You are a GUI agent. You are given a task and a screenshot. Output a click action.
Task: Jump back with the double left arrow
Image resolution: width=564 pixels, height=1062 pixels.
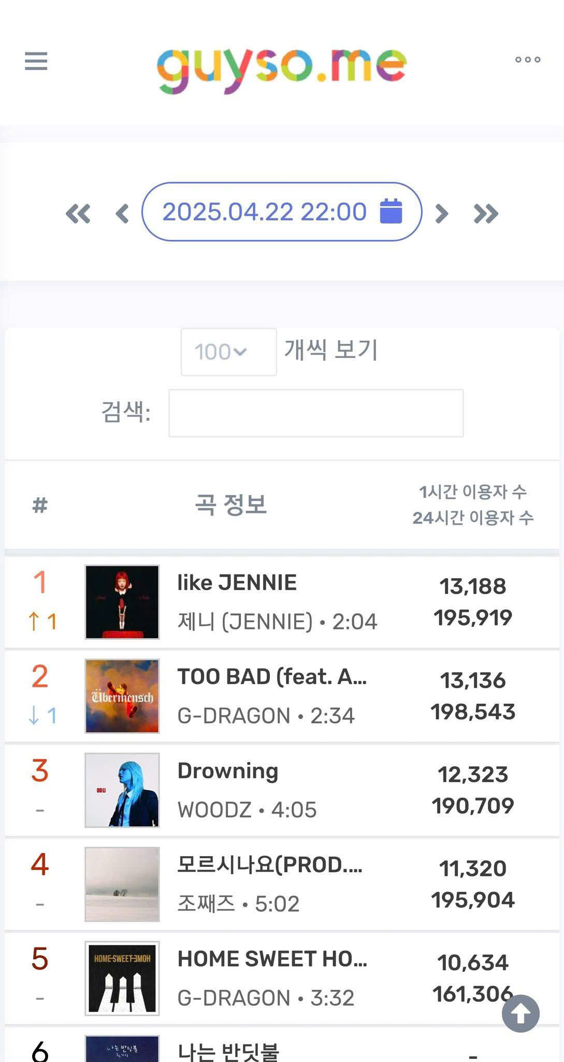pyautogui.click(x=78, y=213)
